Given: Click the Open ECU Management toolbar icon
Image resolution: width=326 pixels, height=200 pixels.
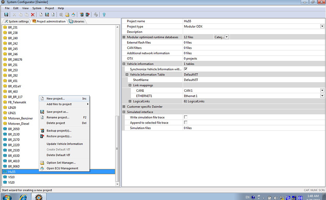Looking at the screenshot, I should click(73, 14).
